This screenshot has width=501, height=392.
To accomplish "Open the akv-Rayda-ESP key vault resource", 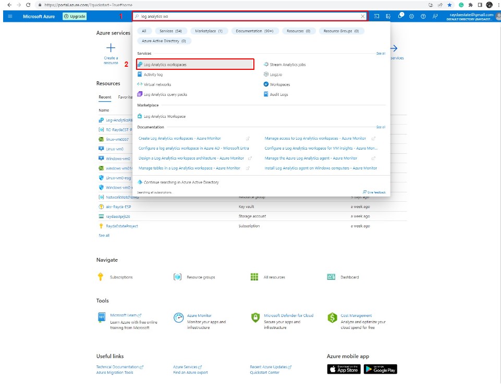I will point(118,207).
